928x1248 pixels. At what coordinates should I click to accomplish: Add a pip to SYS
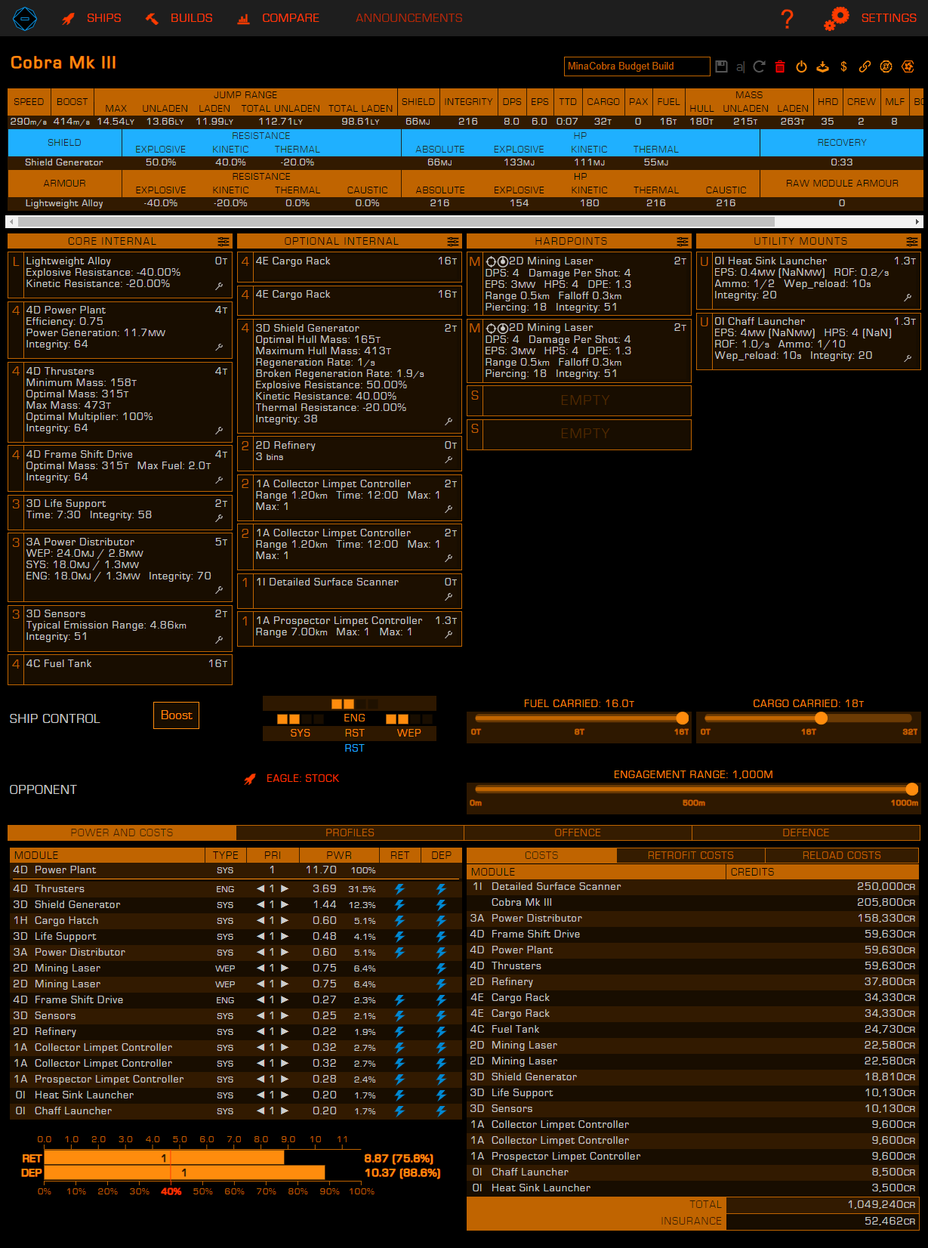point(301,733)
